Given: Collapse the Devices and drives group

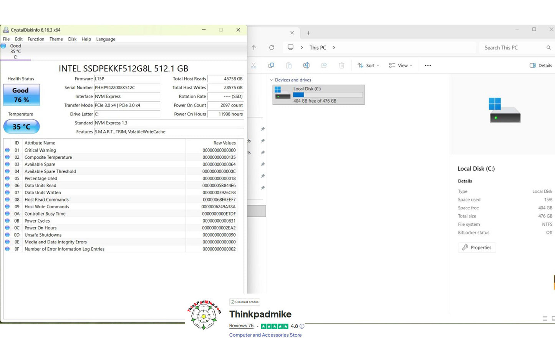Looking at the screenshot, I should click(x=272, y=80).
